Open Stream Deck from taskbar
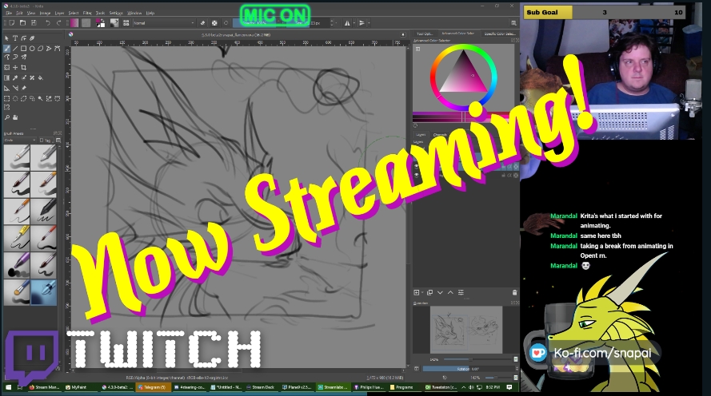 261,387
